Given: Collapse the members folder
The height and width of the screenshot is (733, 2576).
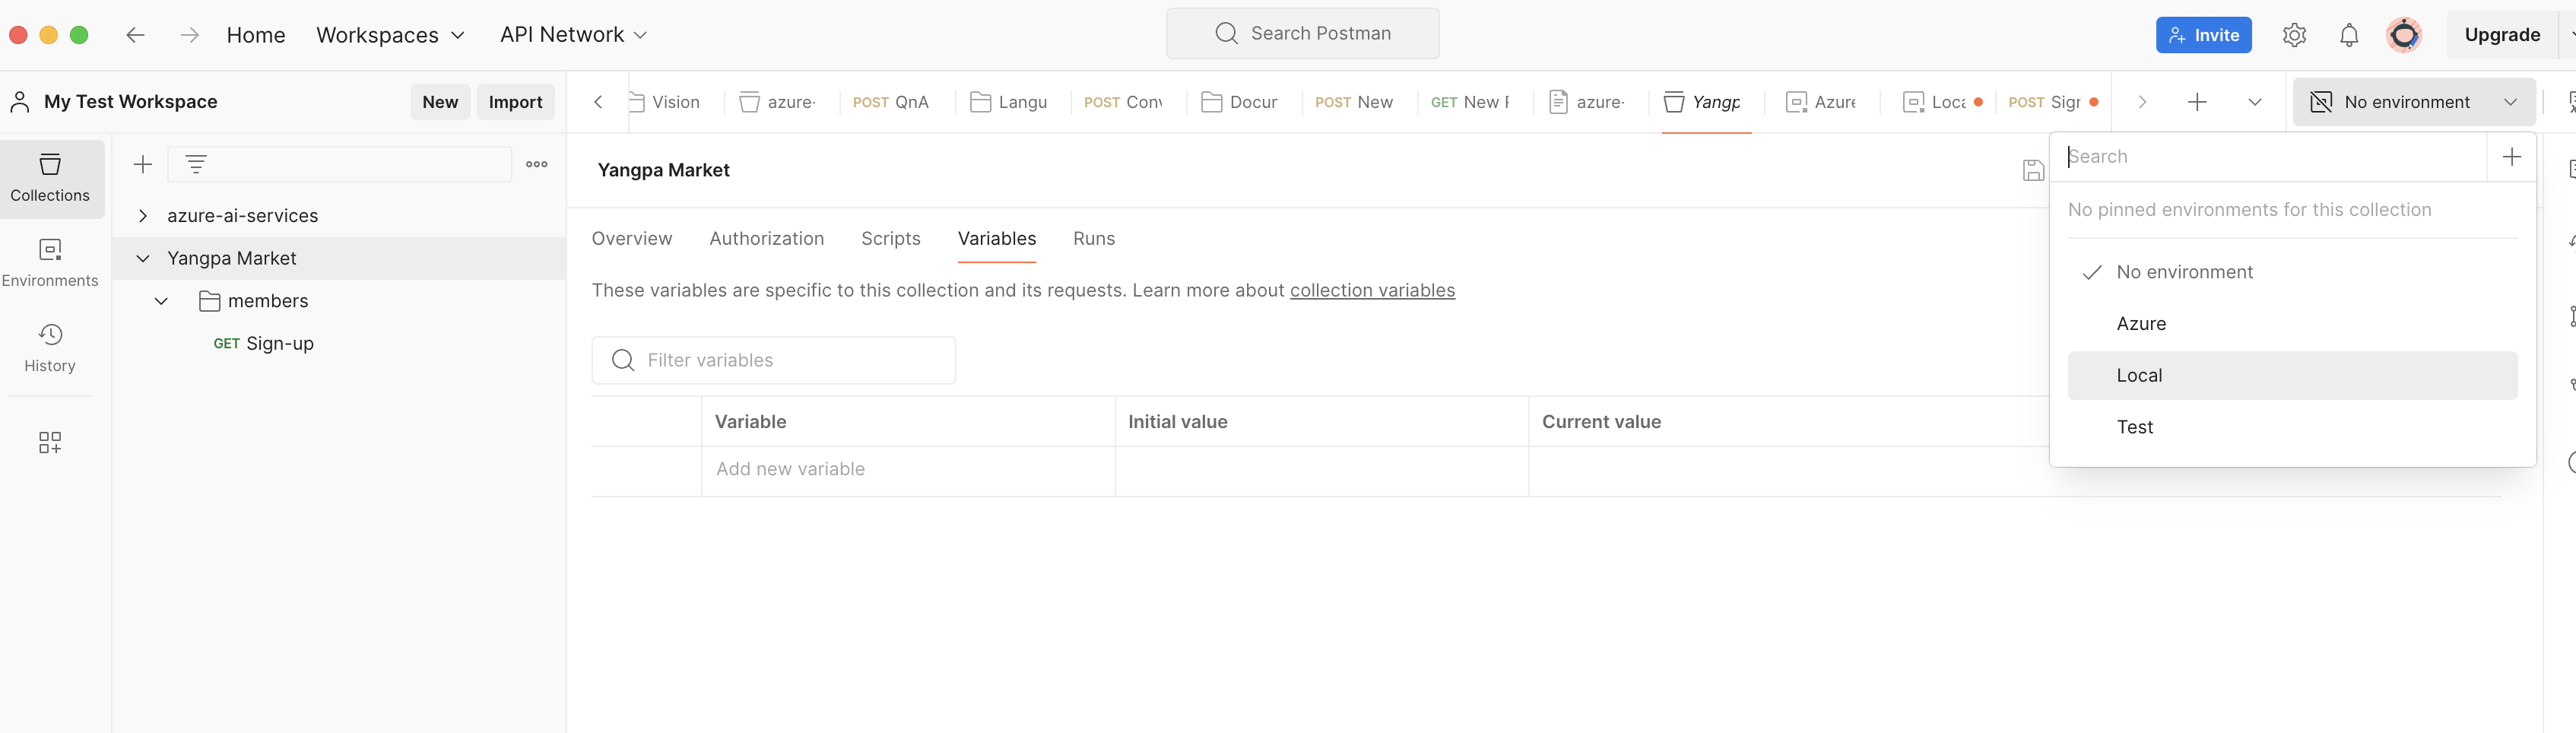Looking at the screenshot, I should (161, 301).
